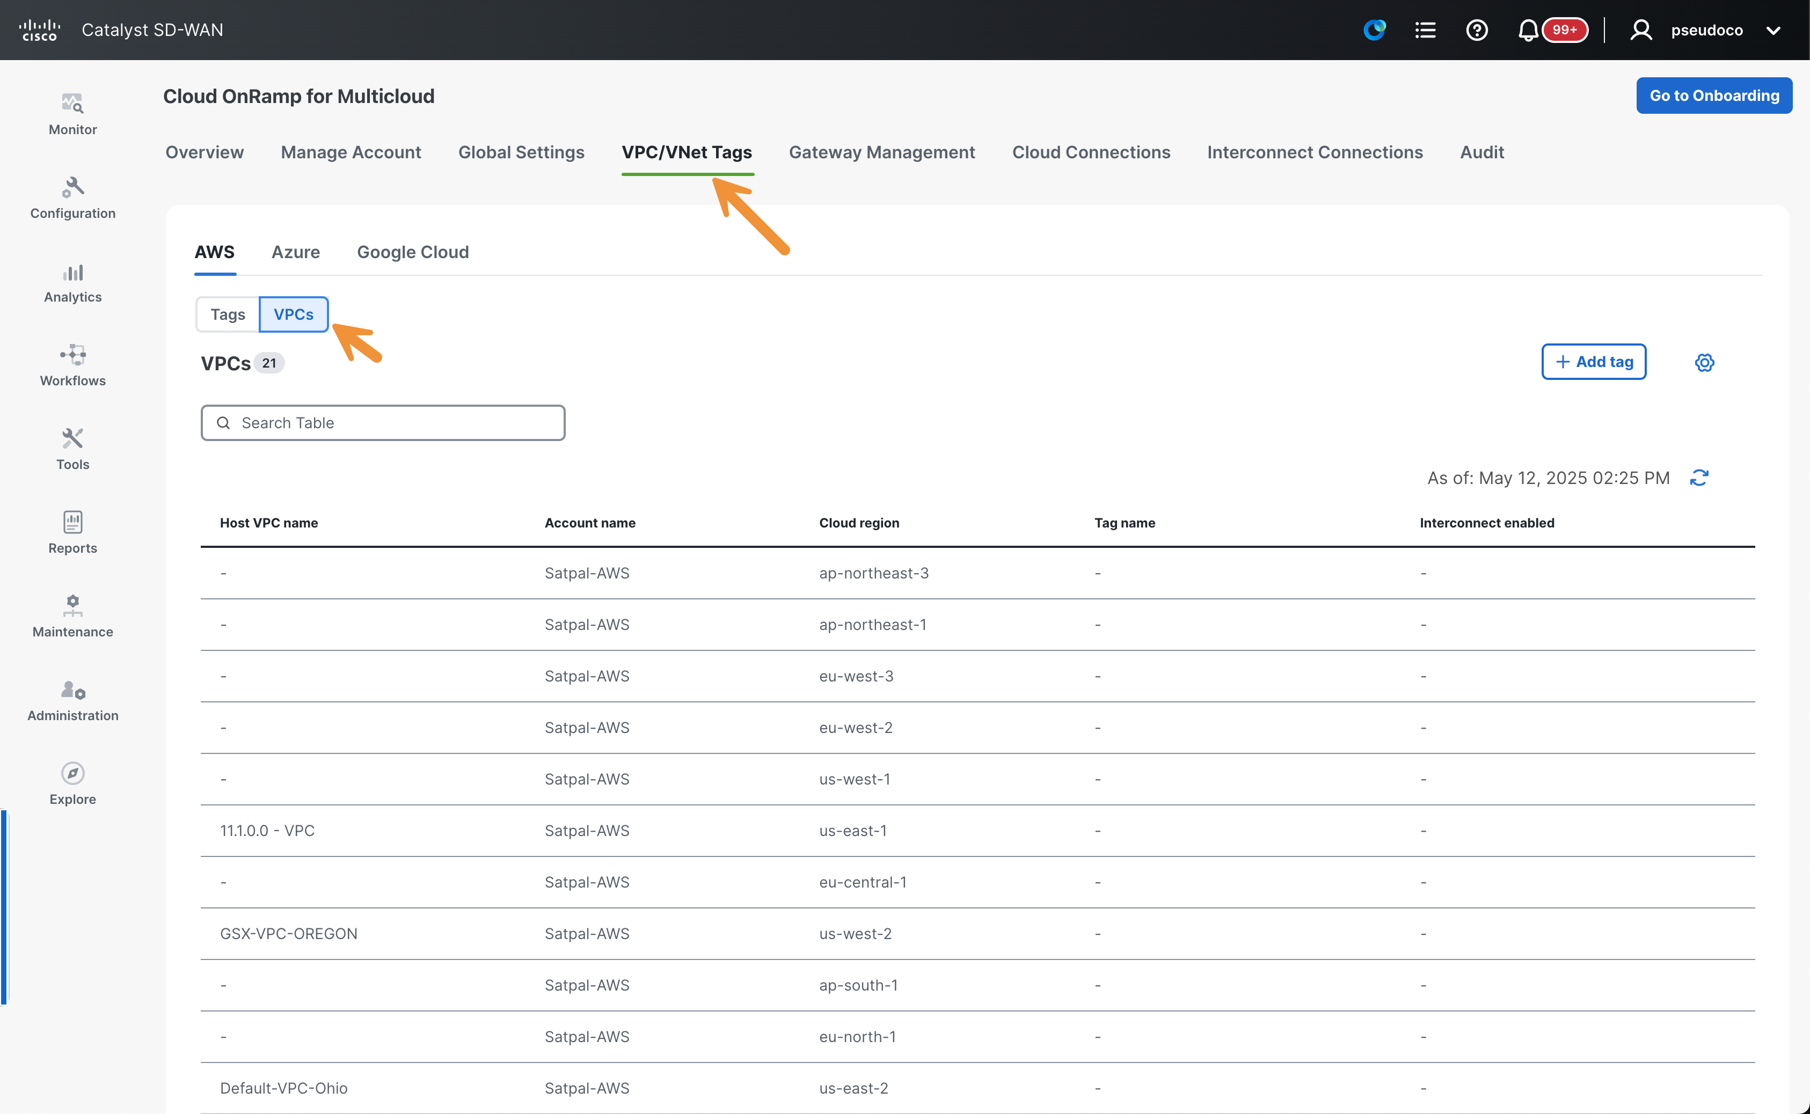Click the pseudoco user profile icon

[x=1640, y=30]
